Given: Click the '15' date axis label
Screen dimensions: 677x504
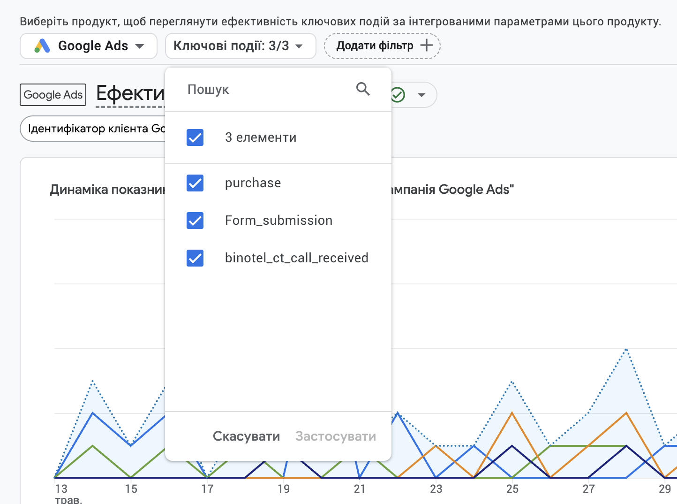Looking at the screenshot, I should [131, 489].
